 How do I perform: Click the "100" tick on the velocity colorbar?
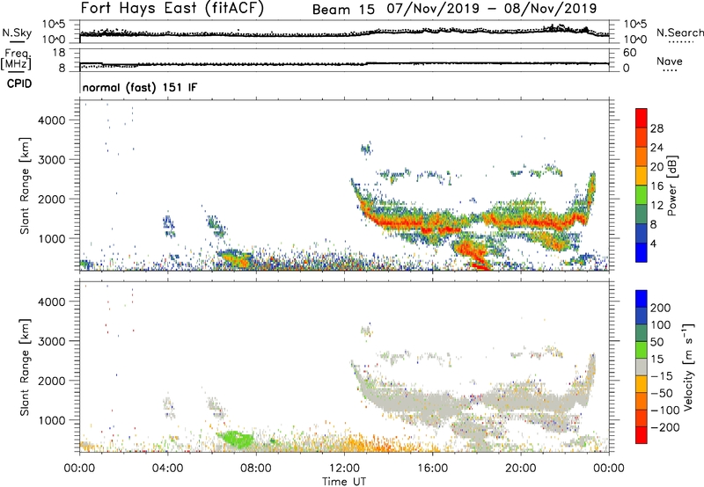click(x=661, y=325)
